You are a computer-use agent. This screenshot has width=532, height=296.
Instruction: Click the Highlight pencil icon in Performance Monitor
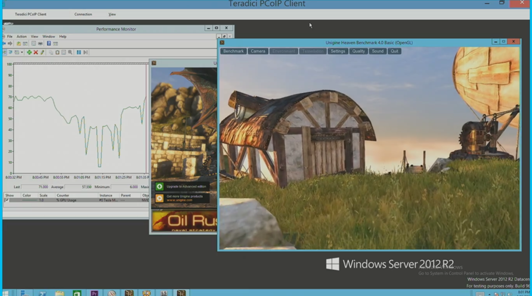[42, 52]
